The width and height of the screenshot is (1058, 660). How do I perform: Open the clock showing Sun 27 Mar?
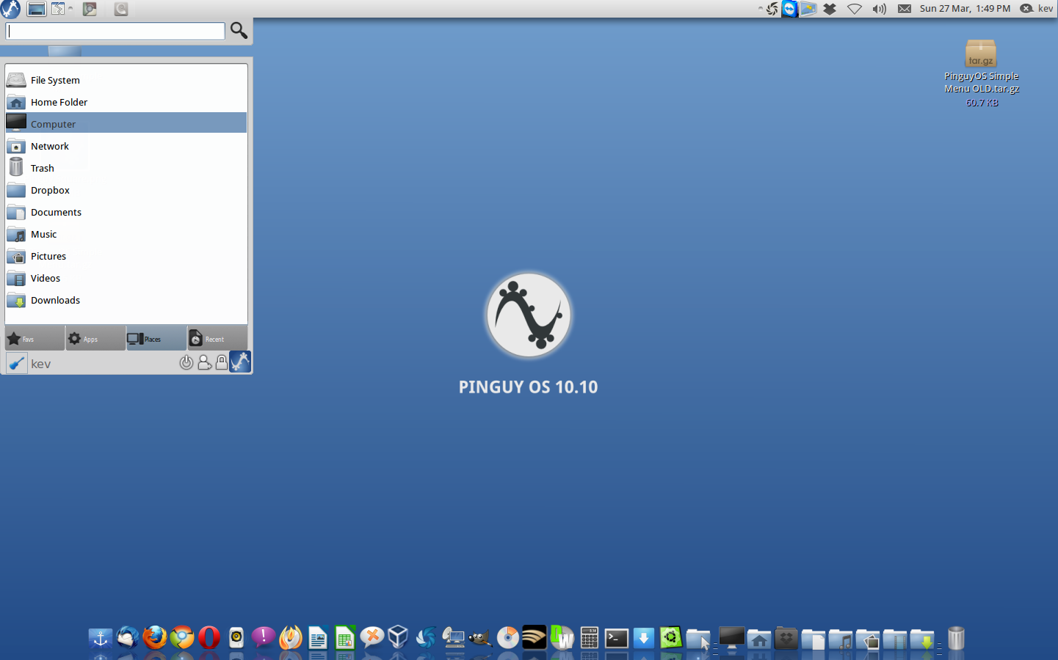965,9
